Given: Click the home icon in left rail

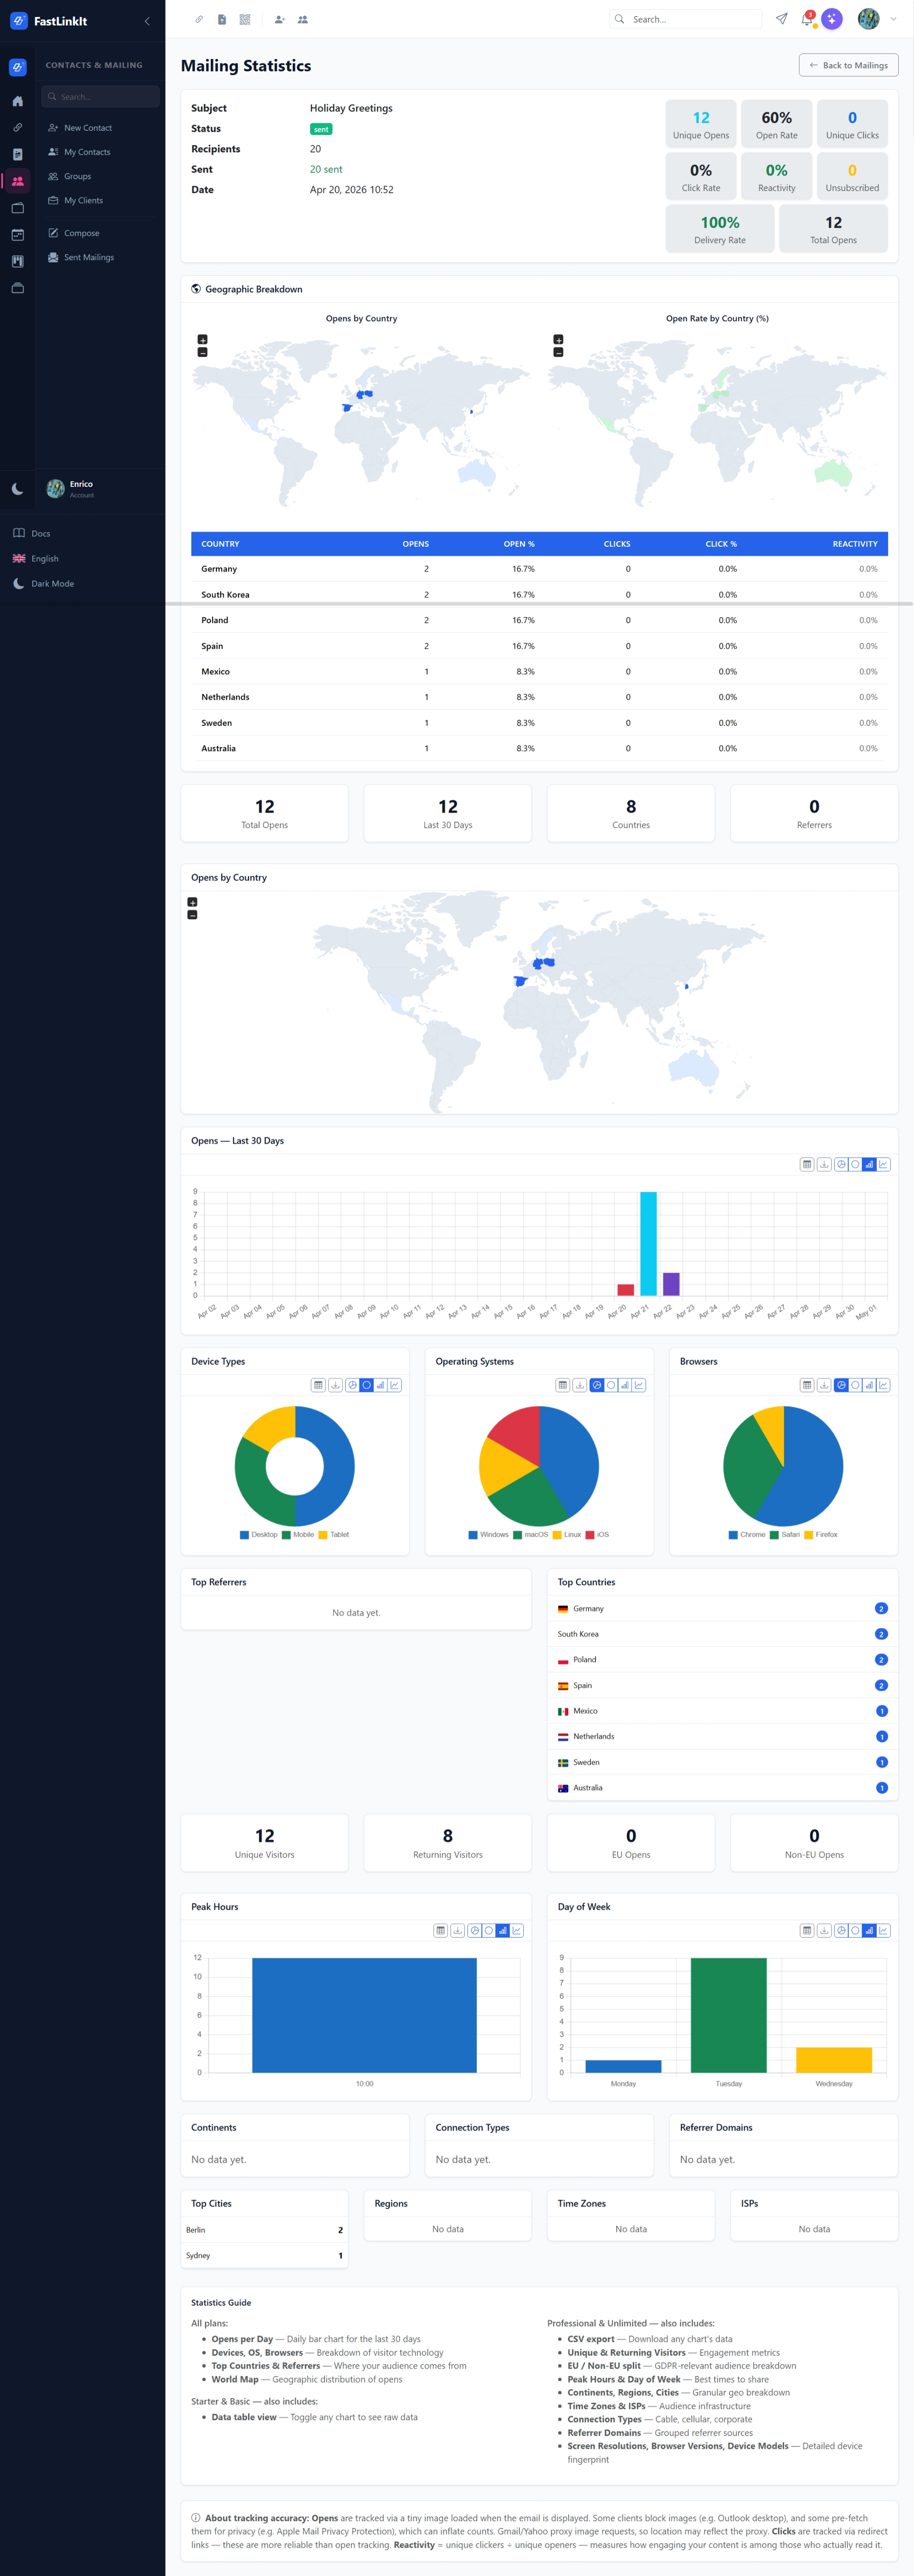Looking at the screenshot, I should (17, 101).
